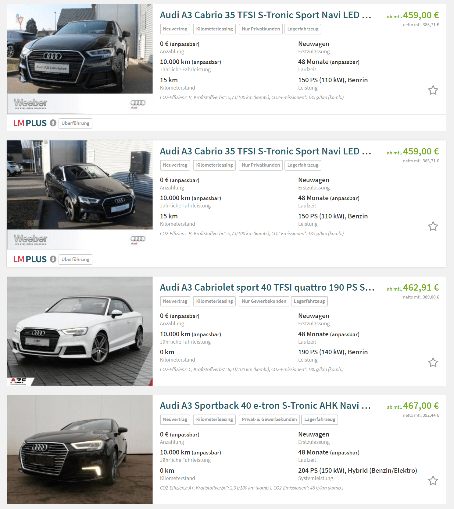
Task: Click Kilometerleasing tag on first listing
Action: pyautogui.click(x=214, y=29)
